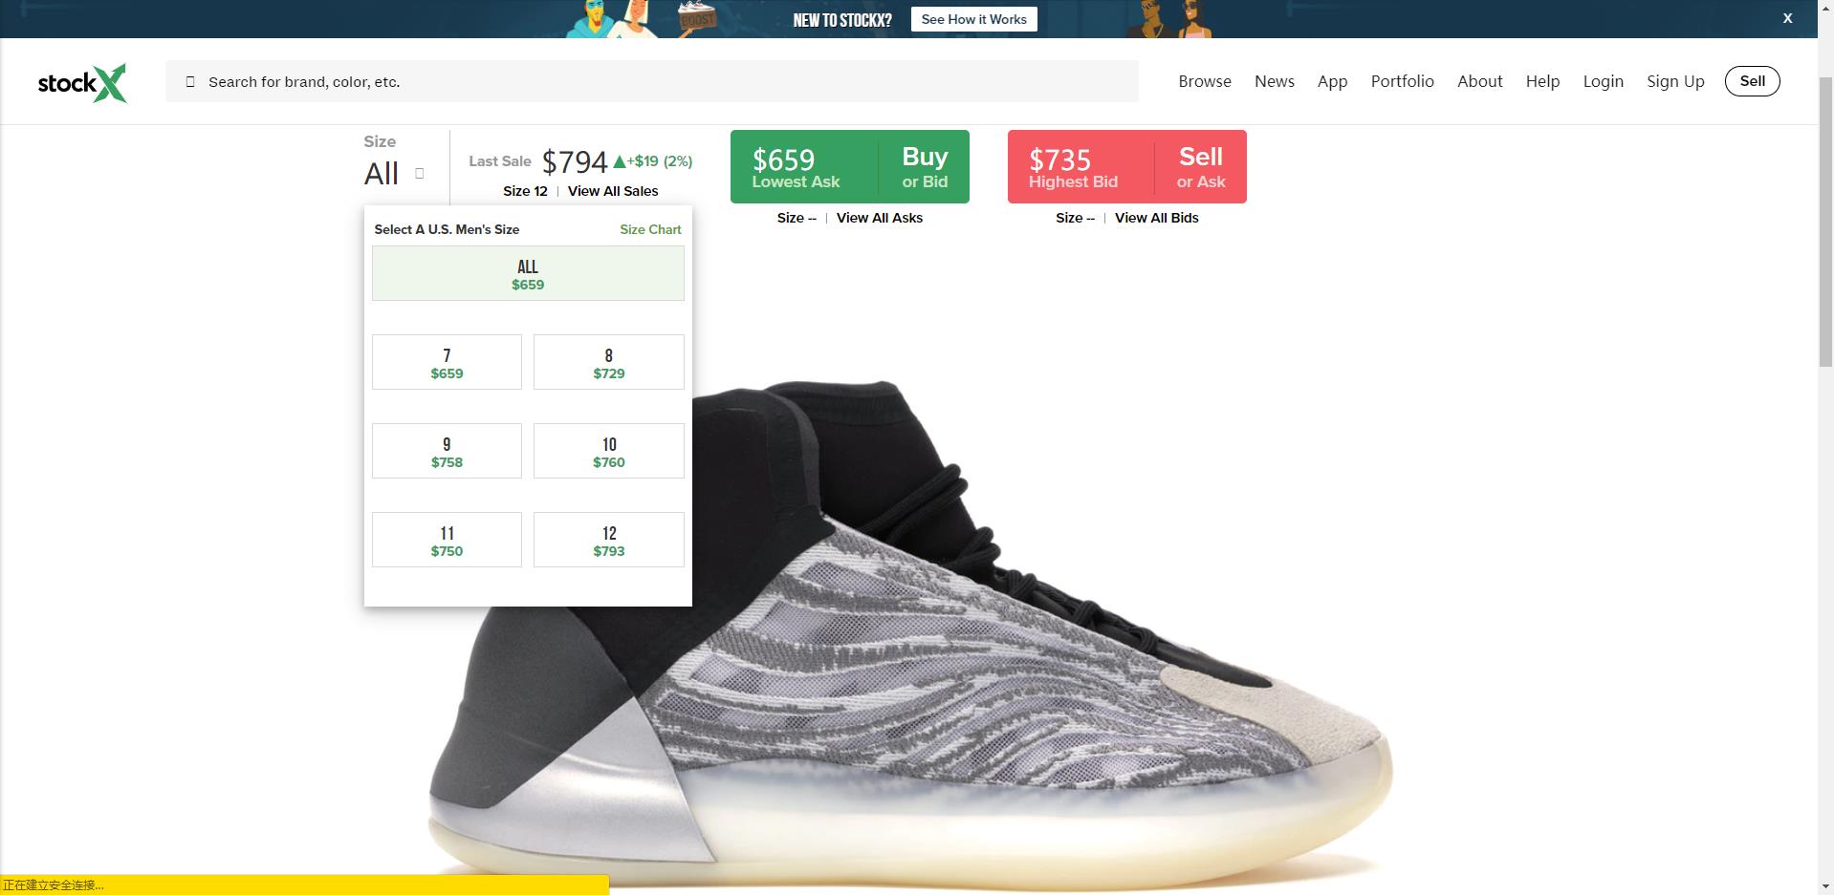Click the search magnifier icon

tap(190, 82)
